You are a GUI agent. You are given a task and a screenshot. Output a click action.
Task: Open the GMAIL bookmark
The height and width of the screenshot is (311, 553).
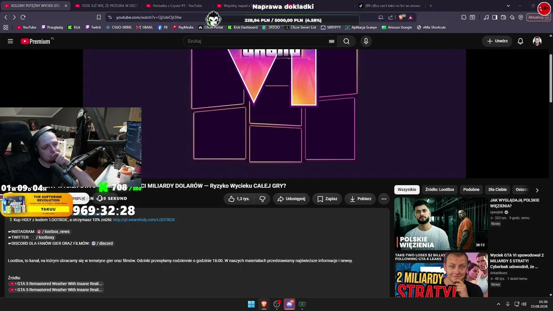144,27
